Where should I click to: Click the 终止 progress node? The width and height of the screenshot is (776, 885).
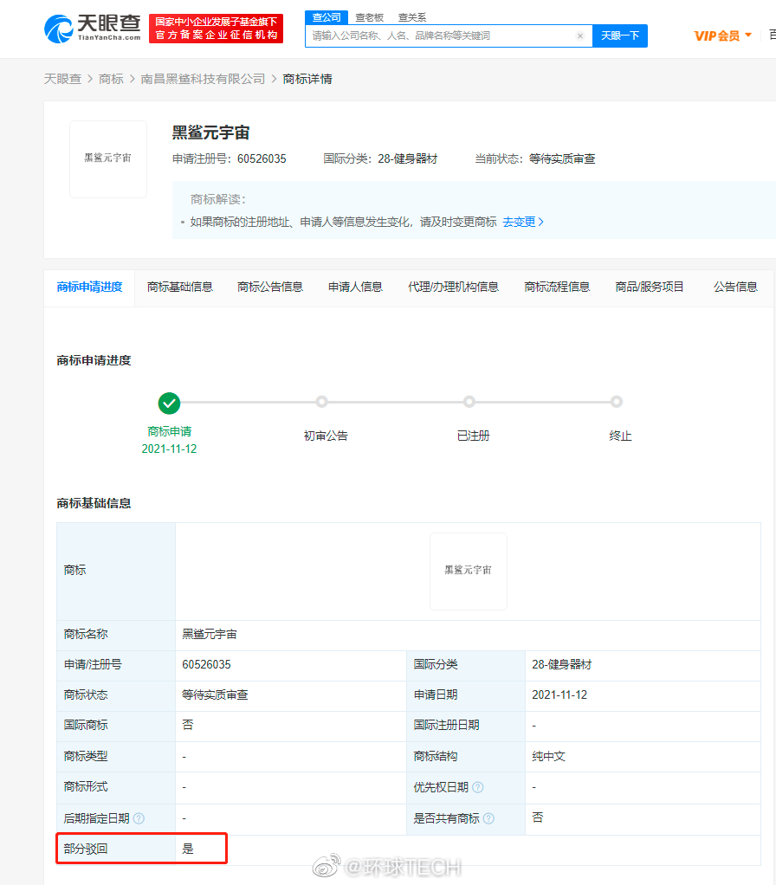point(617,402)
